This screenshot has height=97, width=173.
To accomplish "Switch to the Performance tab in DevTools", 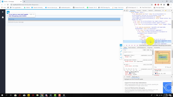I will coord(158,11).
